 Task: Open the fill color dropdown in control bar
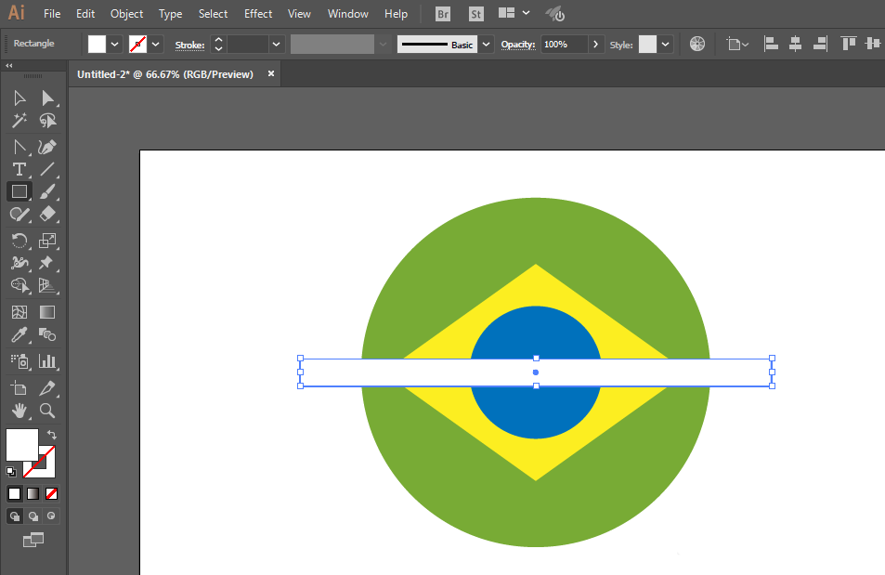click(114, 44)
